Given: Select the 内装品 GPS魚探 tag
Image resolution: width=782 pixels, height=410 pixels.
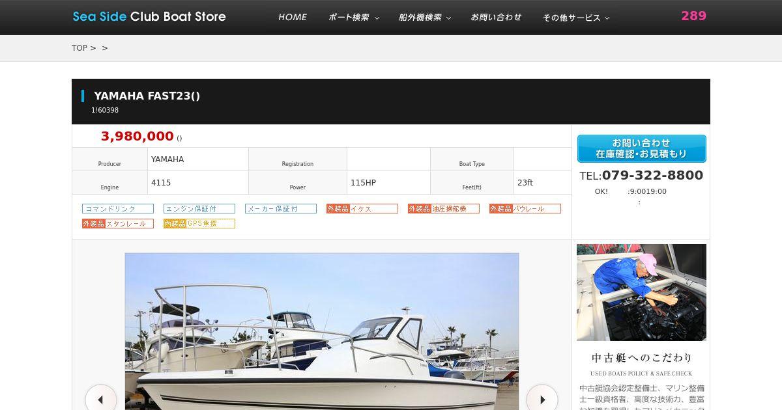Looking at the screenshot, I should click(x=199, y=224).
